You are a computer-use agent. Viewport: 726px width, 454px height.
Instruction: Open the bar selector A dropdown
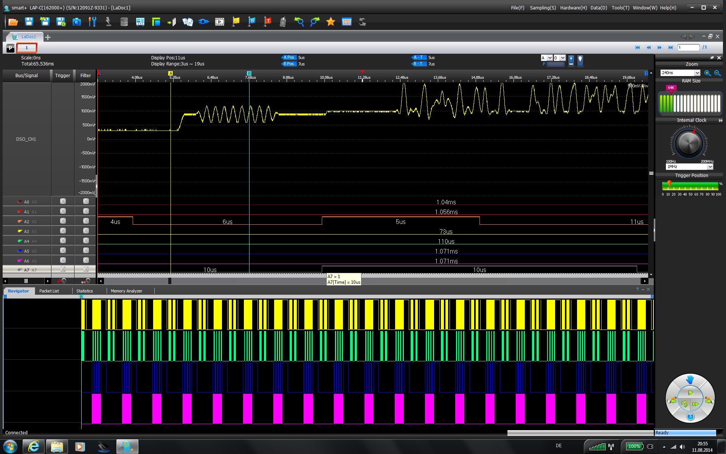pyautogui.click(x=550, y=58)
